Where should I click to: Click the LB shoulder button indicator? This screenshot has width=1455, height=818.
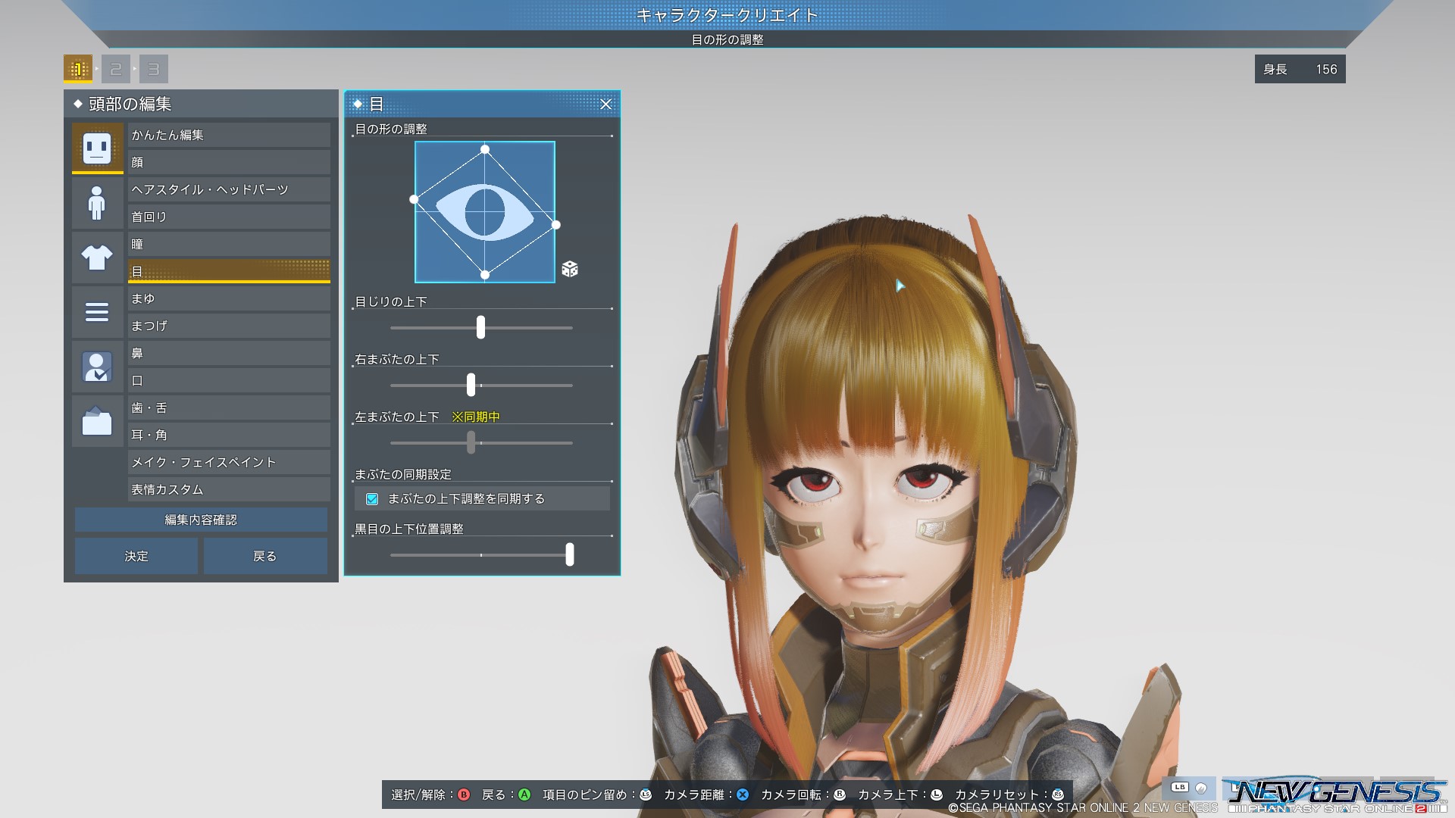(1179, 788)
